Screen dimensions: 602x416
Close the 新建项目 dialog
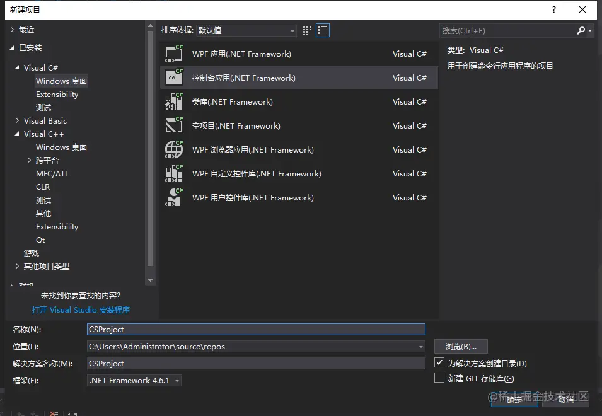coord(582,9)
